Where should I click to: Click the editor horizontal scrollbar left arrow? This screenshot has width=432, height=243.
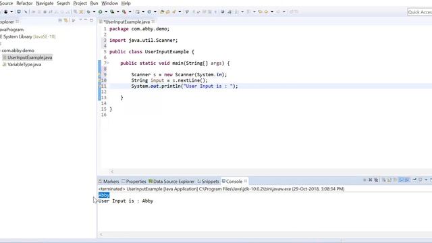[112, 171]
